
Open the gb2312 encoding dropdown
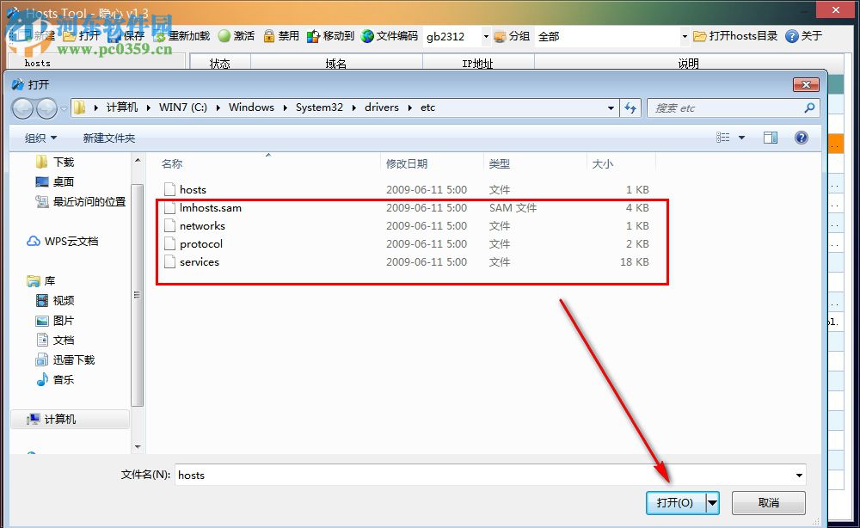484,36
